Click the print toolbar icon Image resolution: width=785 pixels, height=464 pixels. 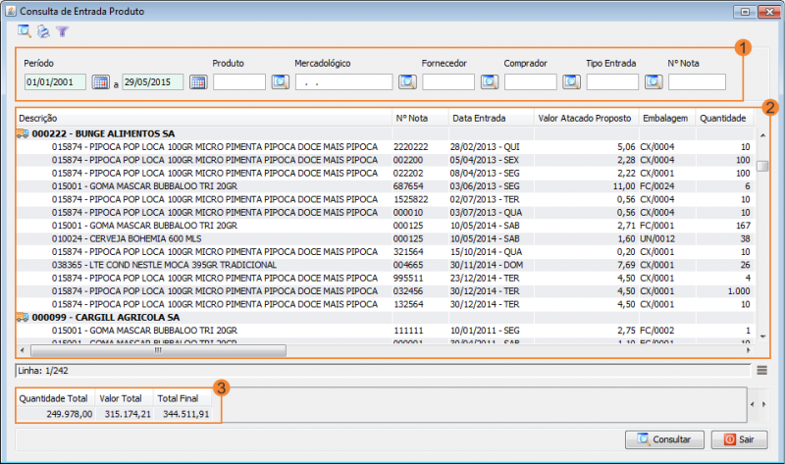pyautogui.click(x=43, y=31)
